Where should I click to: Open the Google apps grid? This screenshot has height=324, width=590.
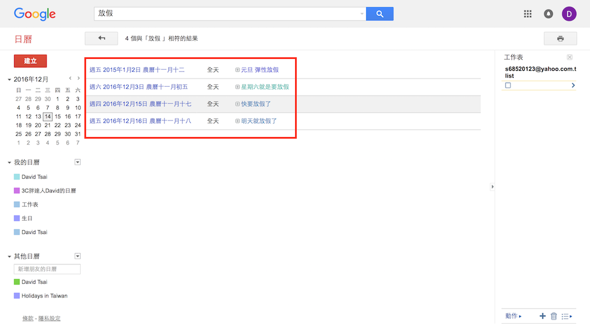528,14
